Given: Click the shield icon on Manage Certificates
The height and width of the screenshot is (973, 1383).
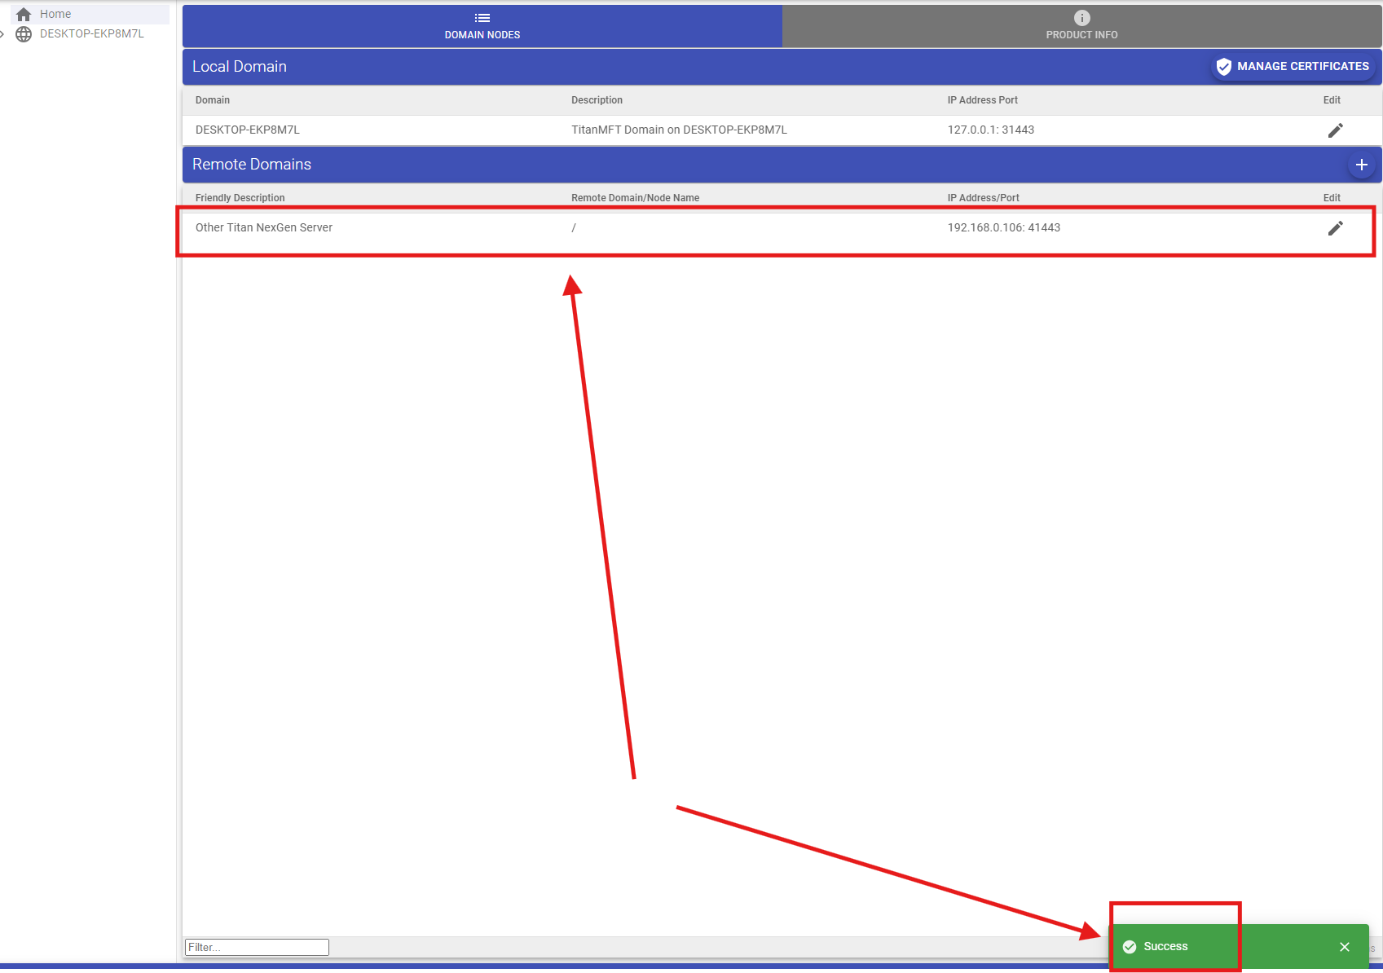Looking at the screenshot, I should [1223, 66].
